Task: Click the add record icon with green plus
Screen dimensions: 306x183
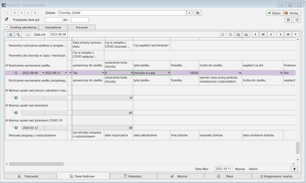Action: click(x=238, y=34)
